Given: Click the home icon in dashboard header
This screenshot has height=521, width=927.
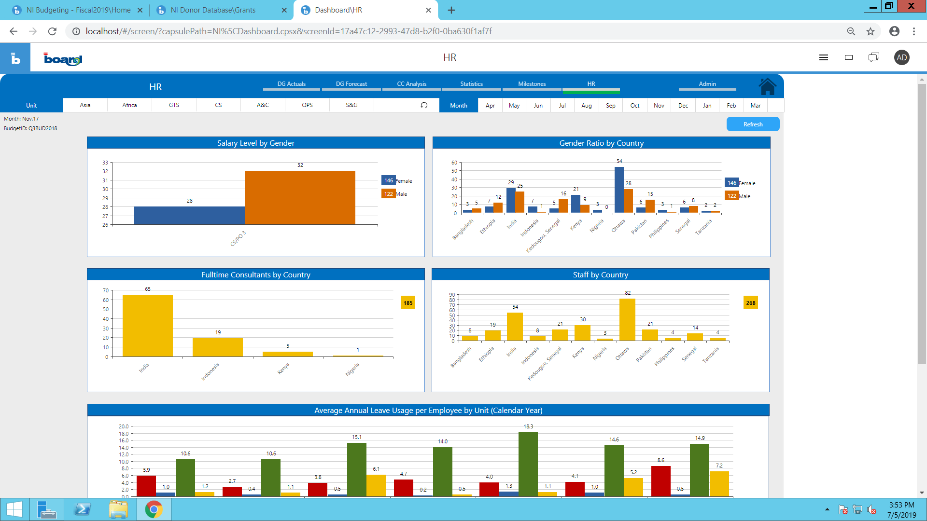Looking at the screenshot, I should 767,87.
